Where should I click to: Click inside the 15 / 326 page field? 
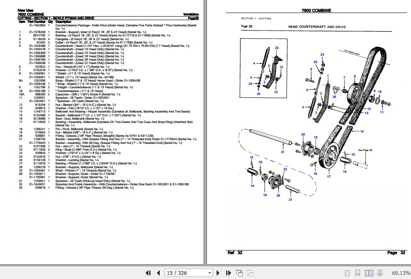point(180,272)
